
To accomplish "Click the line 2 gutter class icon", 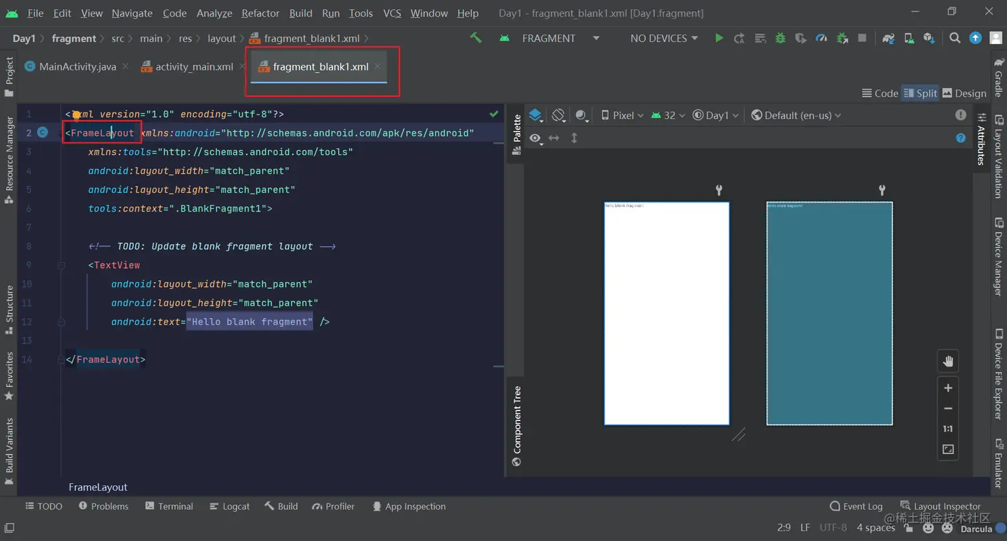I will click(42, 132).
